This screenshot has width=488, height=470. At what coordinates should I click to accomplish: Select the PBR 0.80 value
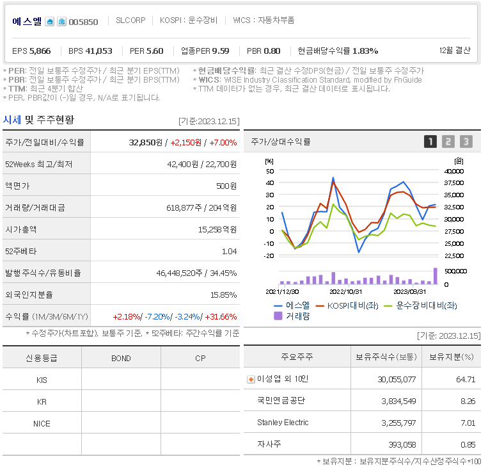point(264,51)
